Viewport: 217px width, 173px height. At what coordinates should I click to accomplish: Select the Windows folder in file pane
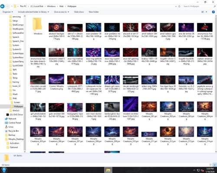coord(38,26)
